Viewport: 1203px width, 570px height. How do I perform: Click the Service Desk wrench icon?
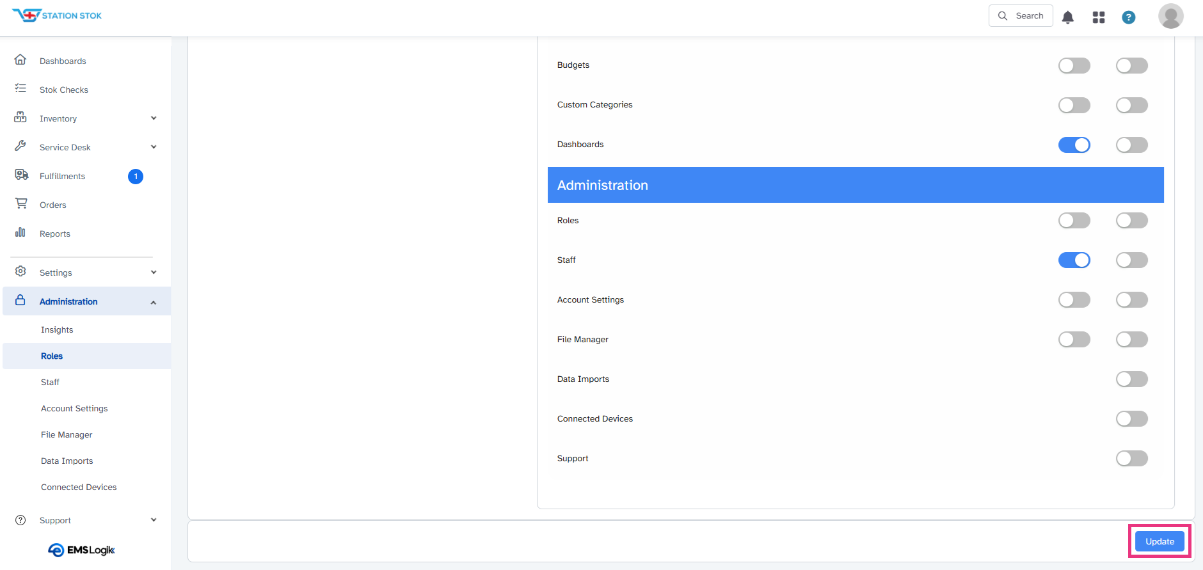coord(20,146)
